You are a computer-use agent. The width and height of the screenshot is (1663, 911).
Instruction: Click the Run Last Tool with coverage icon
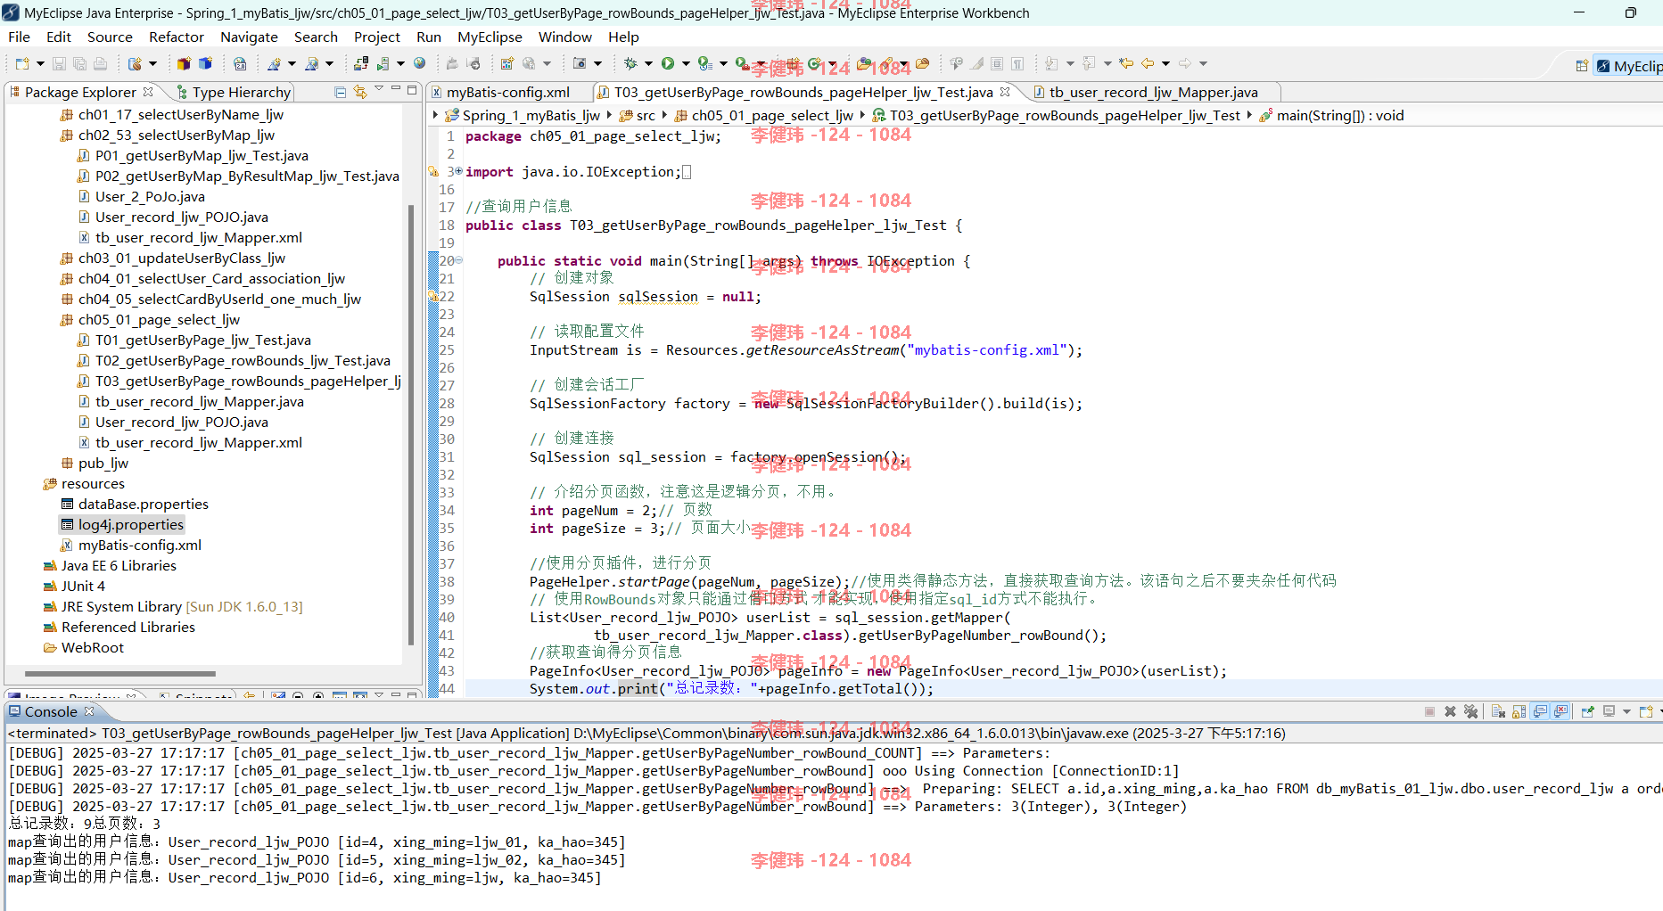tap(704, 64)
